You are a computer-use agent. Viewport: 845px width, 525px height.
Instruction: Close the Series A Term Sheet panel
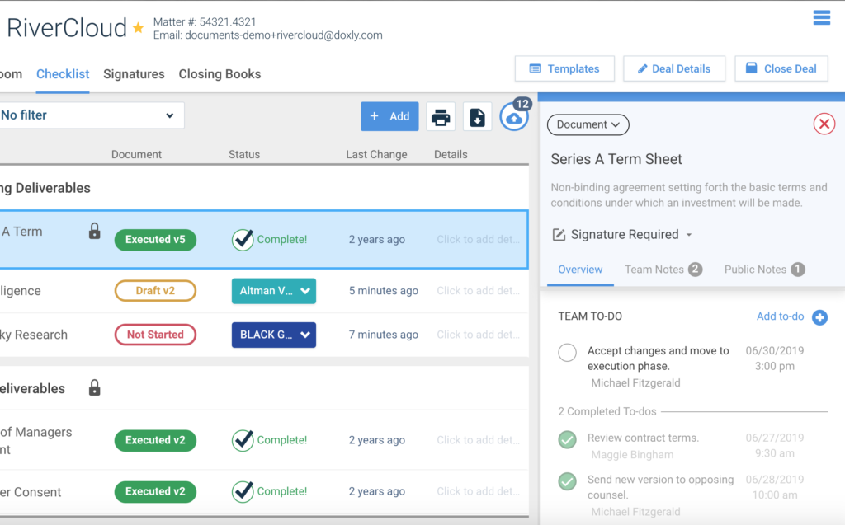click(824, 124)
